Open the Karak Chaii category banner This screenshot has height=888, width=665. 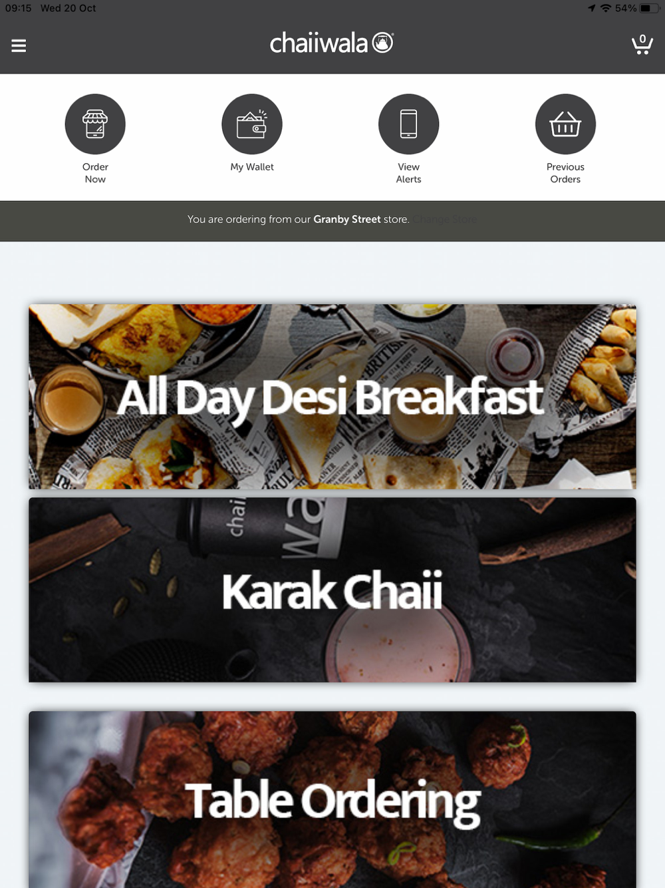[x=332, y=590]
